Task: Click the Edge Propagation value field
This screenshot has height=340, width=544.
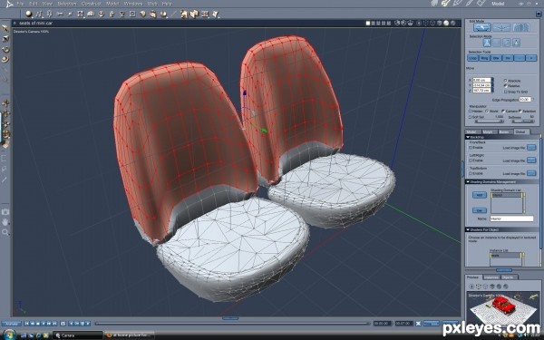Action: 525,100
